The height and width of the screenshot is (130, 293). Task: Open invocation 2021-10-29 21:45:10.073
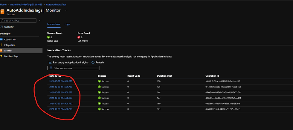click(x=61, y=81)
